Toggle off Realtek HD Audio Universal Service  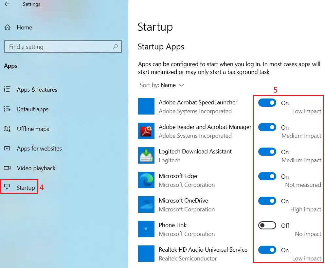(x=267, y=250)
